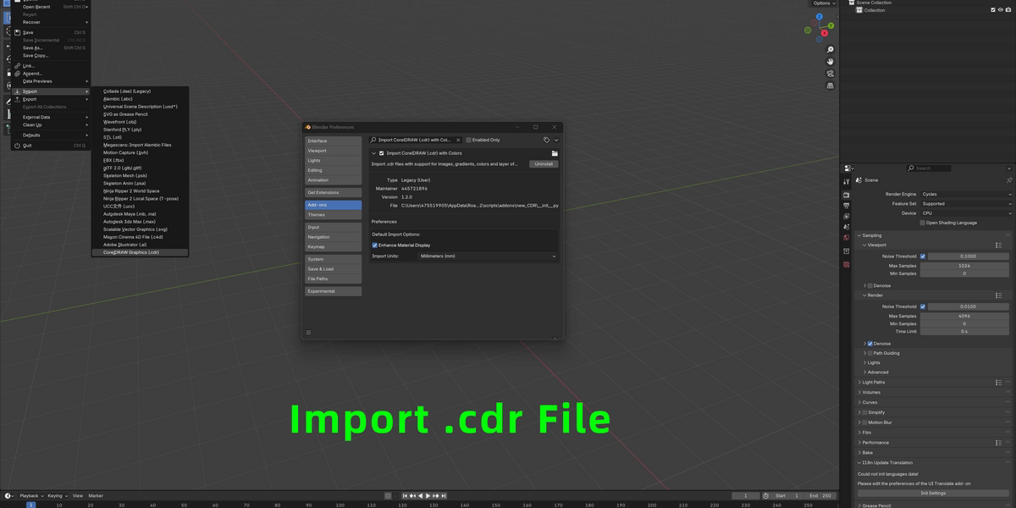Clear the add-on search with X icon
This screenshot has width=1016, height=508.
(458, 140)
